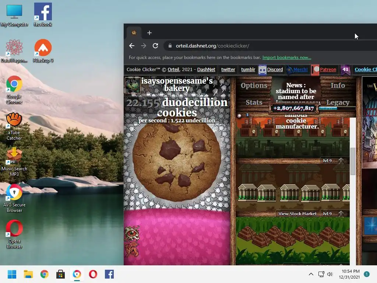Click the buildings panel scrollbar
The width and height of the screenshot is (377, 283).
coord(353,161)
